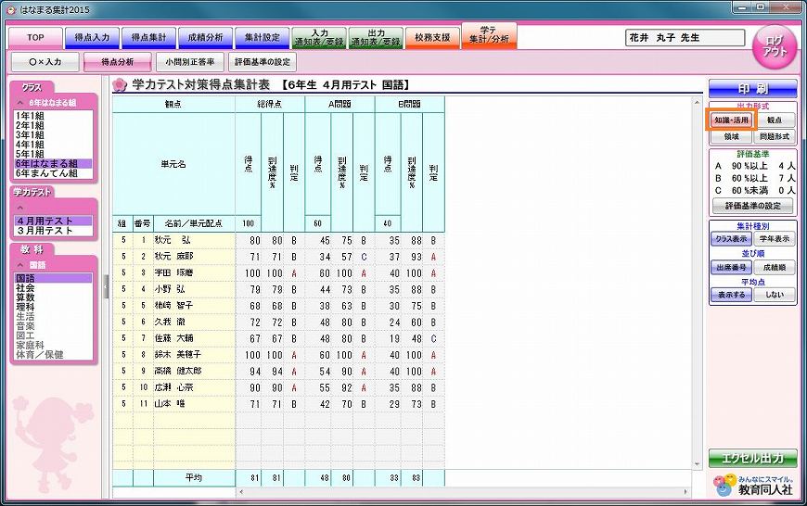Select class 5年1組
This screenshot has height=506, width=807.
click(54, 154)
